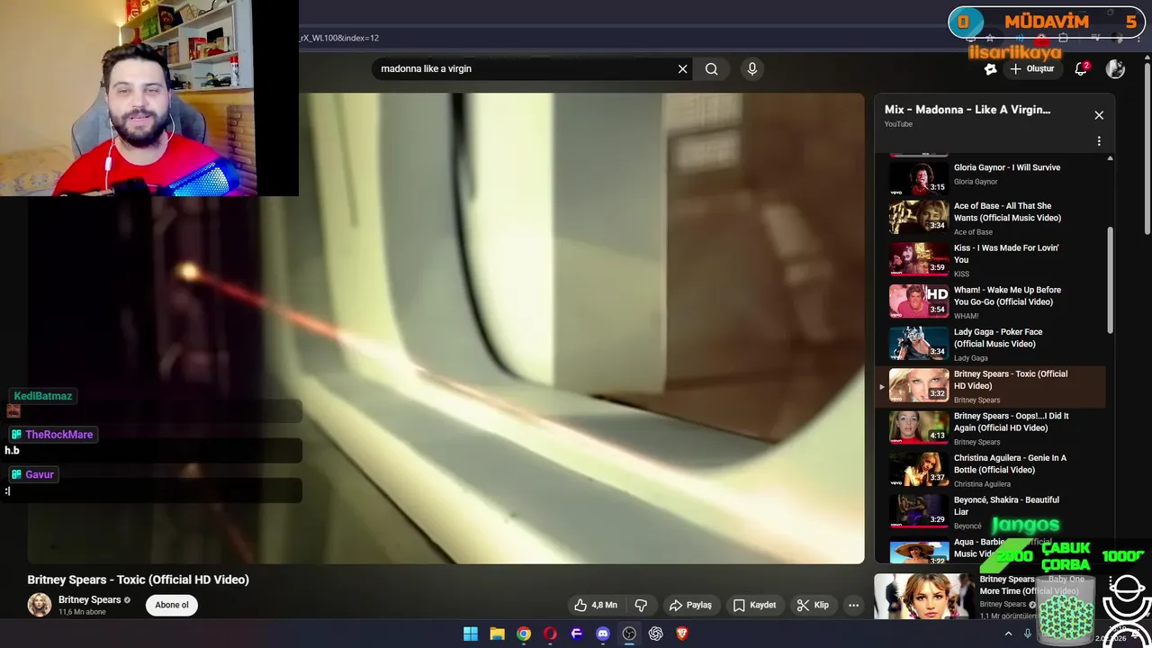Open the Britney Spears channel name link
The image size is (1152, 648).
click(89, 600)
